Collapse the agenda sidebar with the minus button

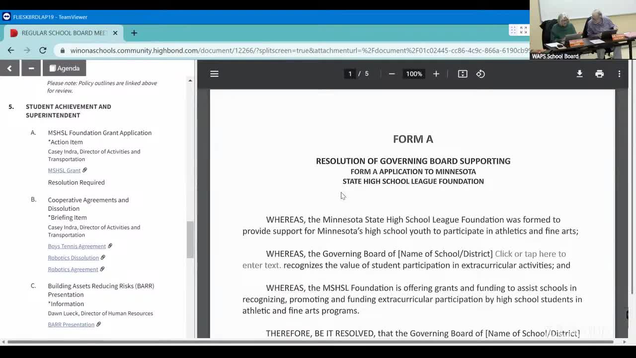[31, 68]
